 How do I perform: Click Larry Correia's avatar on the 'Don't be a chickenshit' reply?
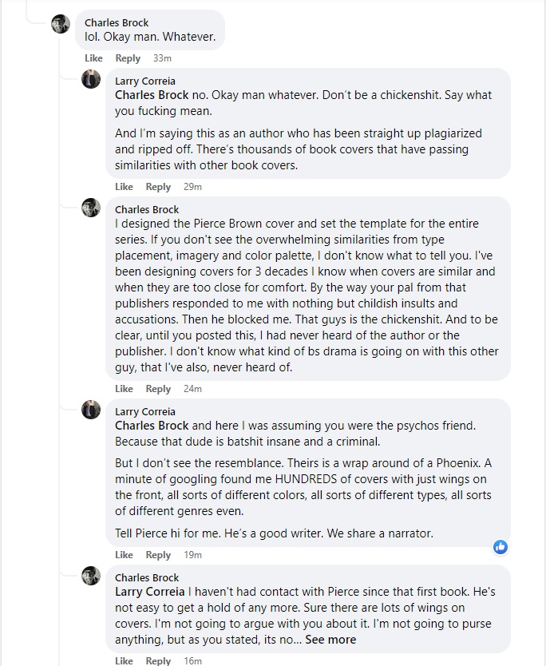click(91, 79)
